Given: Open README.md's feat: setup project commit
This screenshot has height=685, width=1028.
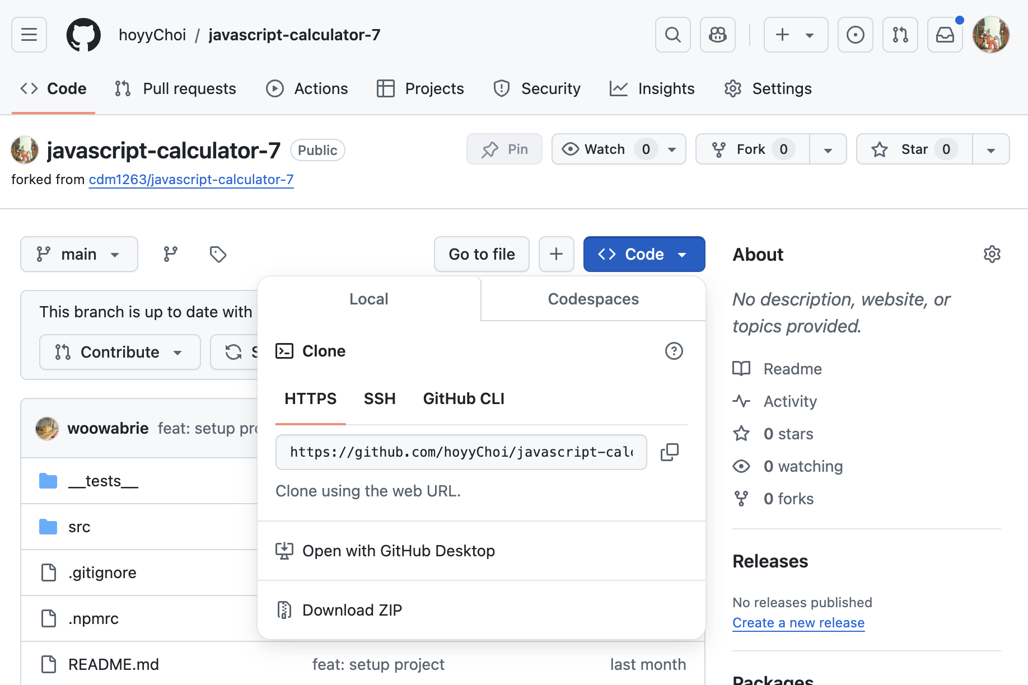Looking at the screenshot, I should pos(379,664).
